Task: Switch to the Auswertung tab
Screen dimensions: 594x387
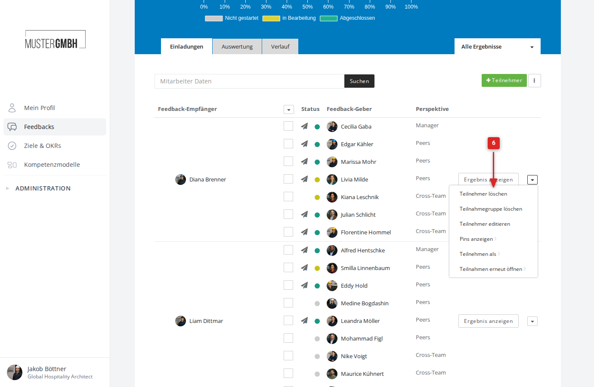Action: point(237,46)
